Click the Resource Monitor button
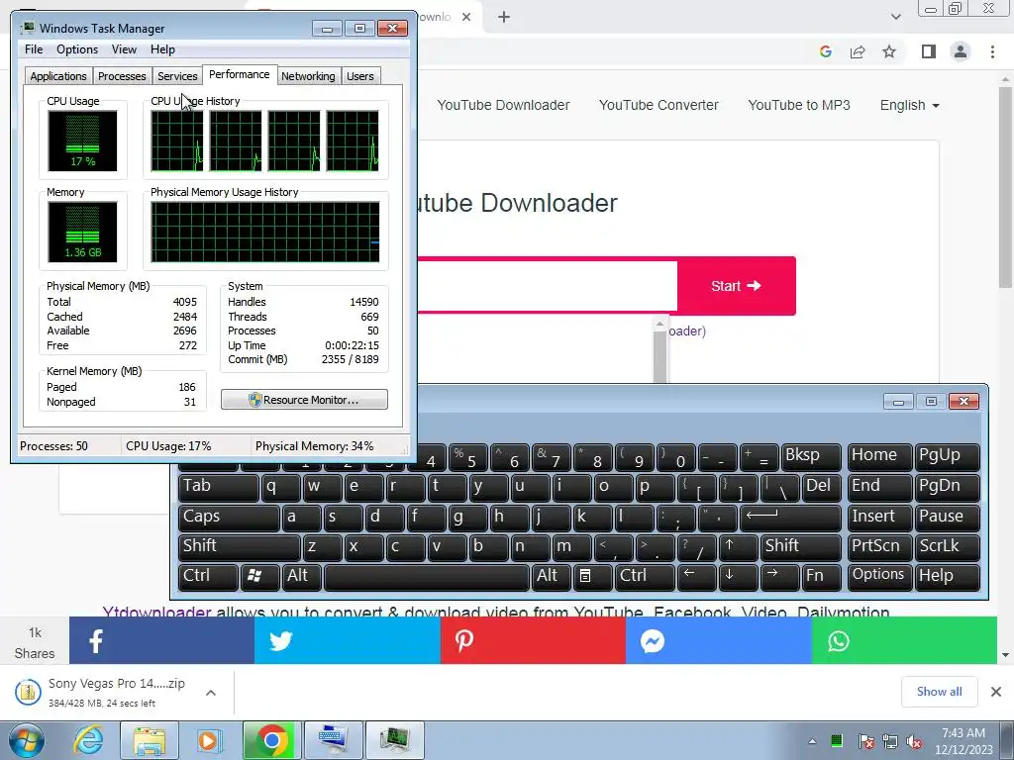The image size is (1014, 760). pyautogui.click(x=304, y=400)
